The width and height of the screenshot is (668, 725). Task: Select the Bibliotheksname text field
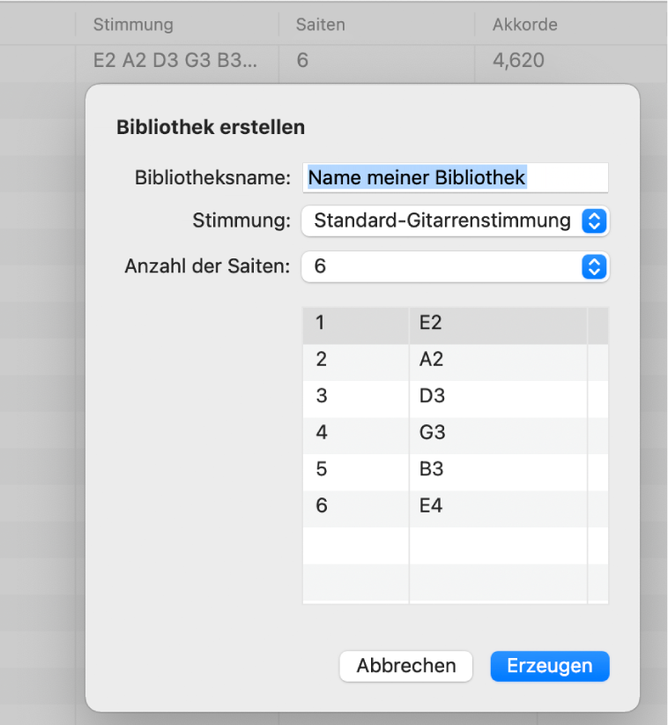pos(455,177)
